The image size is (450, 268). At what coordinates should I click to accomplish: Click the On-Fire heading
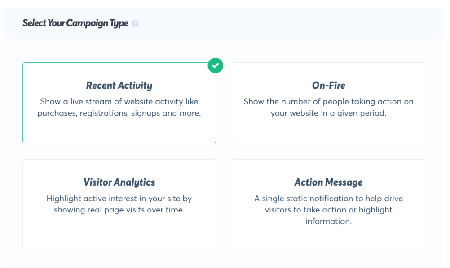click(329, 85)
